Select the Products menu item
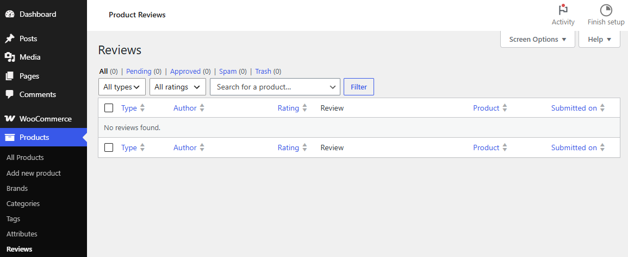The height and width of the screenshot is (257, 628). pyautogui.click(x=43, y=137)
